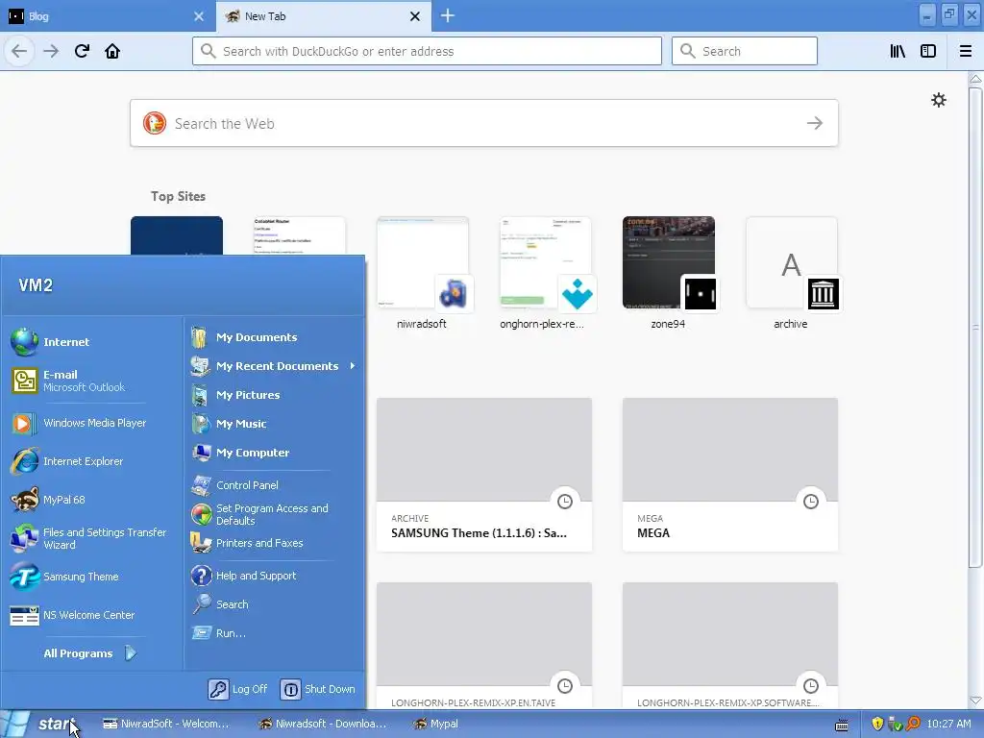Image resolution: width=984 pixels, height=738 pixels.
Task: Open the Run... dialog
Action: (x=274, y=633)
